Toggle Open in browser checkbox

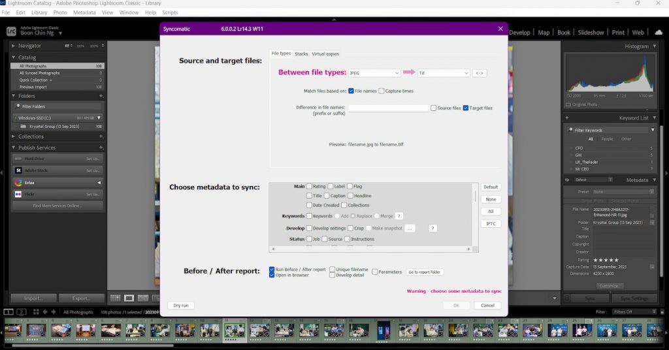[272, 275]
